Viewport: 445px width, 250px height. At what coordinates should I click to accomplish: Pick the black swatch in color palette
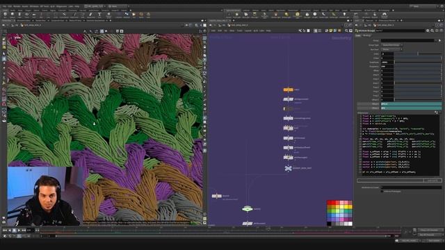pyautogui.click(x=329, y=224)
